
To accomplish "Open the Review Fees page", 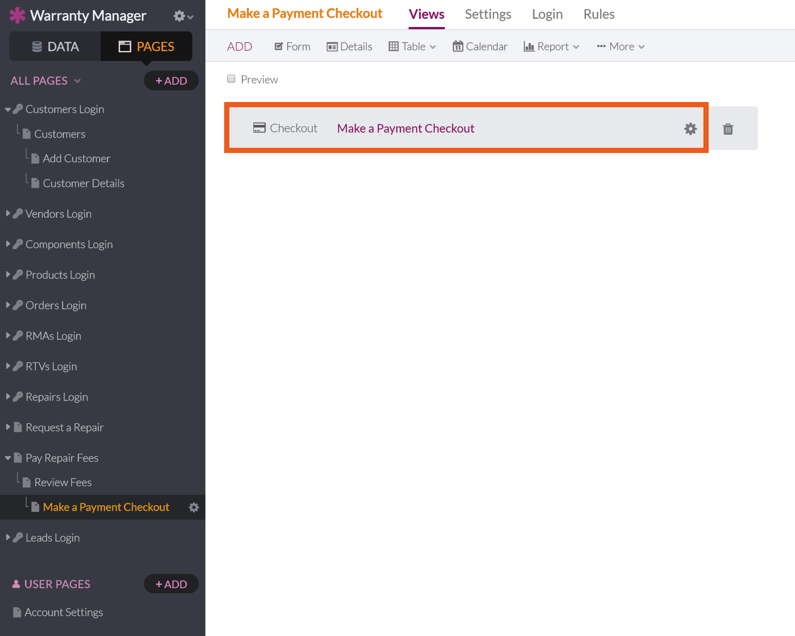I will 63,482.
